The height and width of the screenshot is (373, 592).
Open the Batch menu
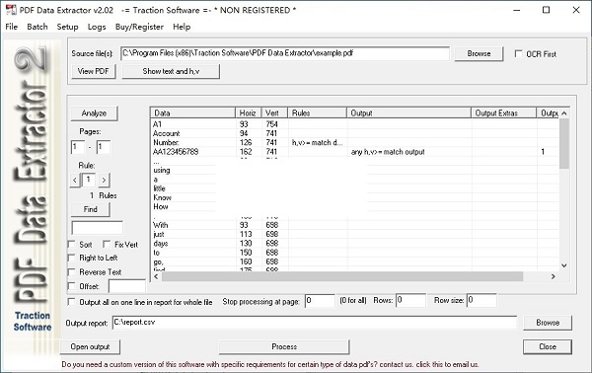click(x=37, y=27)
